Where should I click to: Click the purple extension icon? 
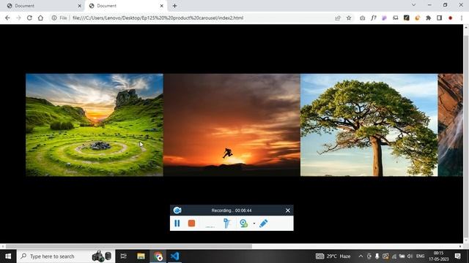coord(384,18)
